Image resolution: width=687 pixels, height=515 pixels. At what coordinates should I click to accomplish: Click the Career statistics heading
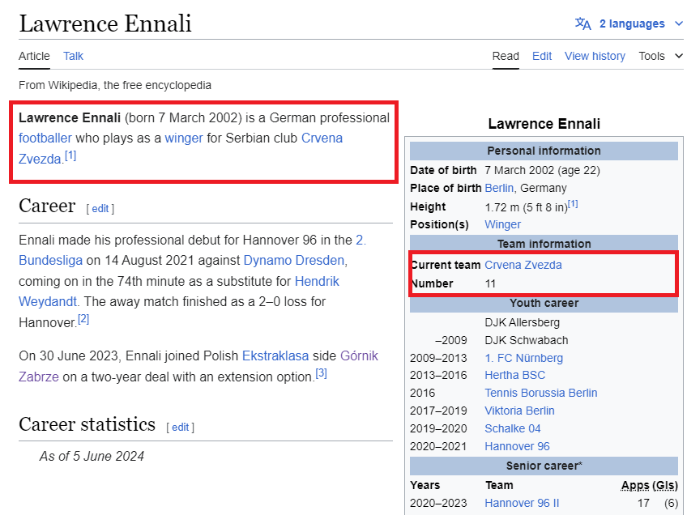(87, 424)
